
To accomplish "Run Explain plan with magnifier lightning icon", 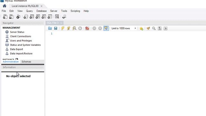I will pyautogui.click(x=74, y=28).
